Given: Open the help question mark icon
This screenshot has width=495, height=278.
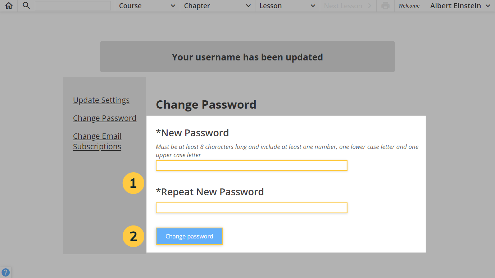Looking at the screenshot, I should 5,272.
